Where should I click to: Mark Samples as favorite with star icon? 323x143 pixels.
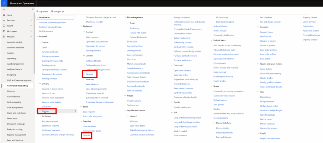click(x=75, y=111)
